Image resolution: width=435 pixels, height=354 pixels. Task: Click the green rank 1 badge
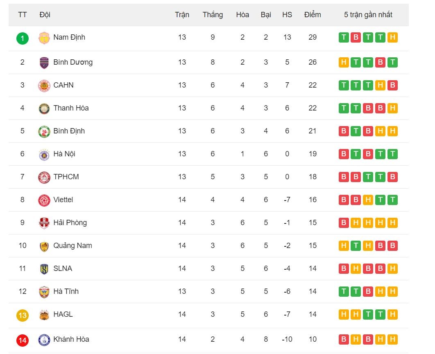click(23, 38)
